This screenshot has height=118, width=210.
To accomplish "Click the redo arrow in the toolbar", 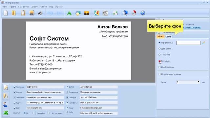I will [x=59, y=13].
